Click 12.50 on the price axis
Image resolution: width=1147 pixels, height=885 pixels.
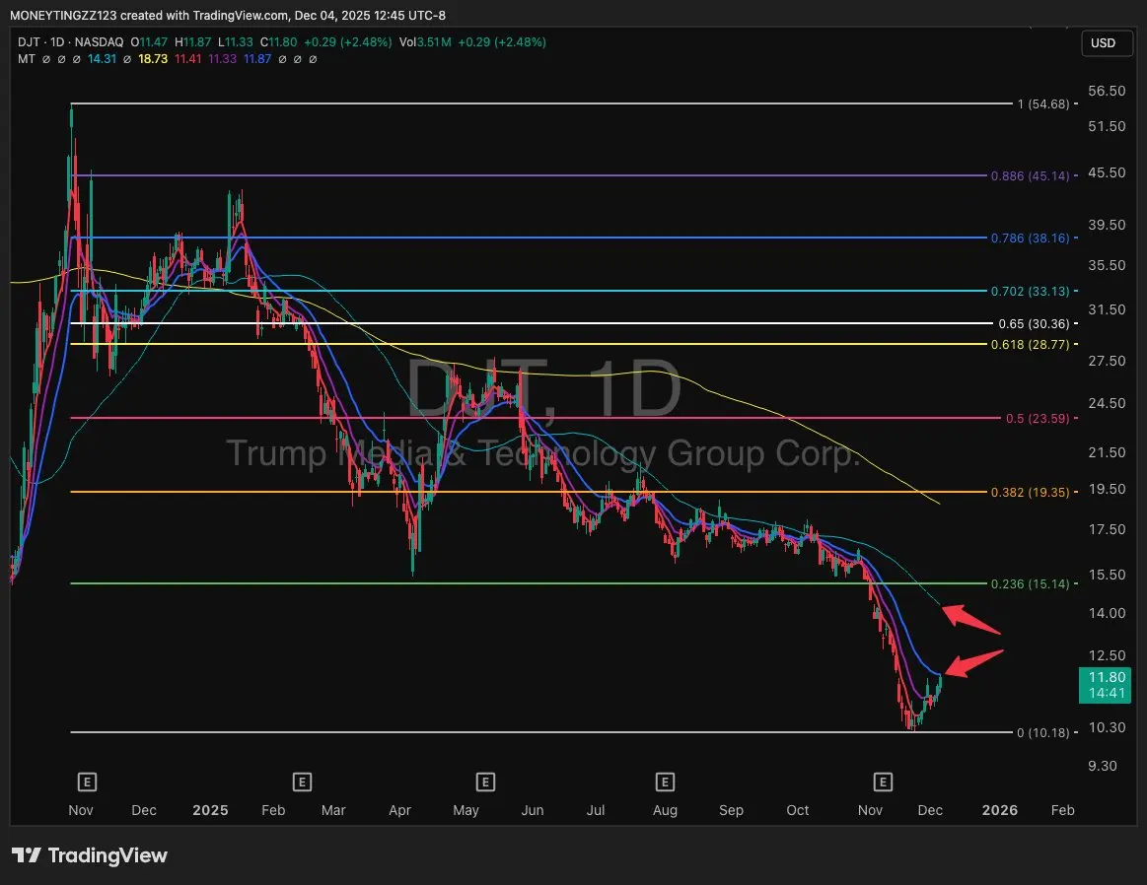[x=1107, y=655]
